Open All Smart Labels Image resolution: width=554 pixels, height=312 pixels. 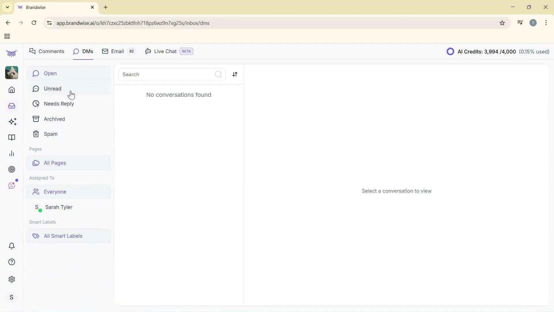coord(63,236)
